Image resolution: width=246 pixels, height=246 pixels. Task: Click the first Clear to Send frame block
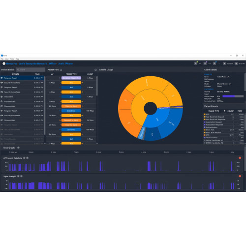(71, 106)
